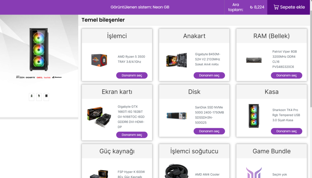This screenshot has height=178, width=312.
Task: Click Donanım seç in the Kasa card
Action: point(287,131)
